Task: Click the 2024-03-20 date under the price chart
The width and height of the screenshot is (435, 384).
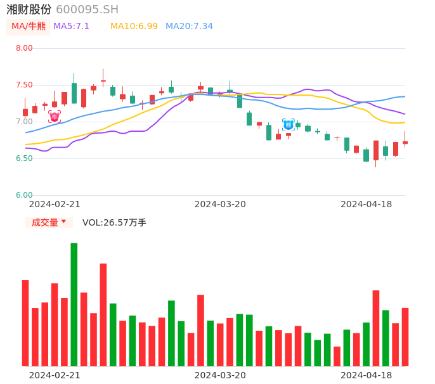Action: 220,204
